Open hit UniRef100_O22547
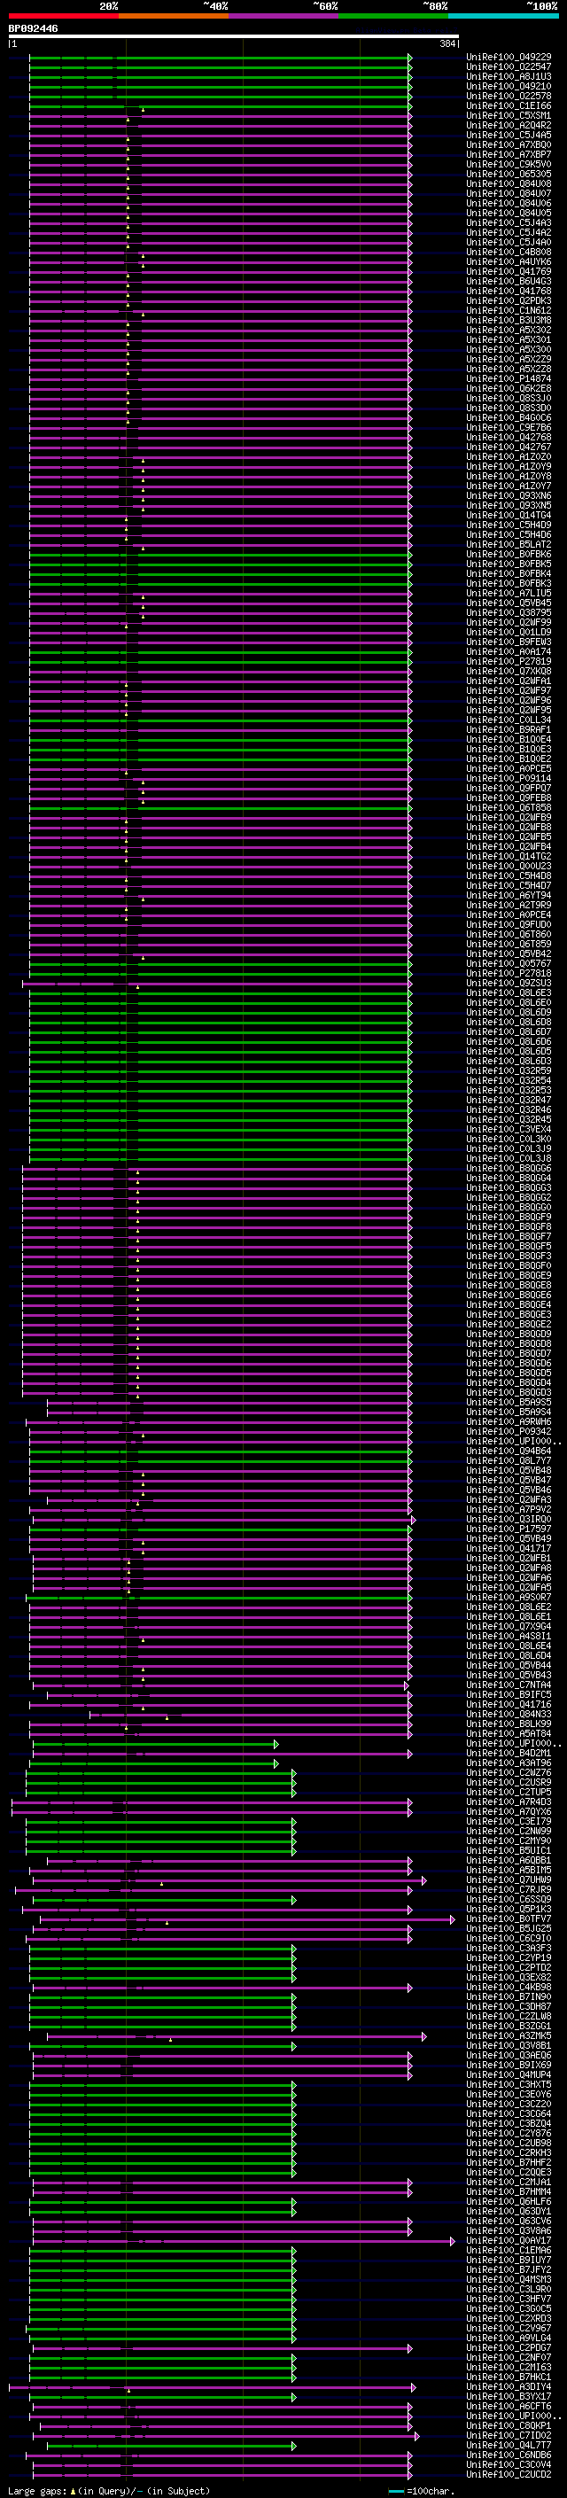Screen dimensions: 567x2498 coord(509,67)
